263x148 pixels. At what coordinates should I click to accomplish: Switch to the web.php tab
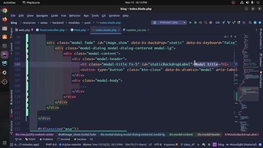(x=24, y=30)
